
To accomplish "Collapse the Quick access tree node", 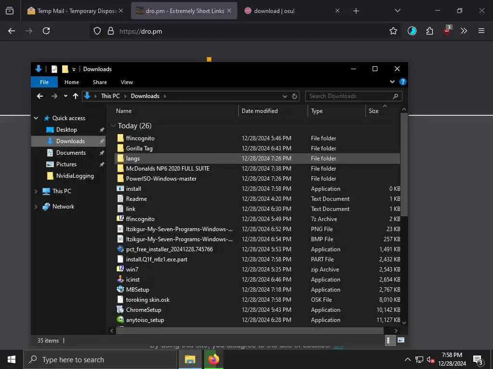I will click(36, 118).
